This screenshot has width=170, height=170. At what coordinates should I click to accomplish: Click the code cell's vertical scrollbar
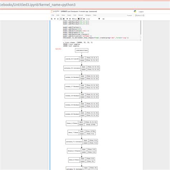point(141,28)
